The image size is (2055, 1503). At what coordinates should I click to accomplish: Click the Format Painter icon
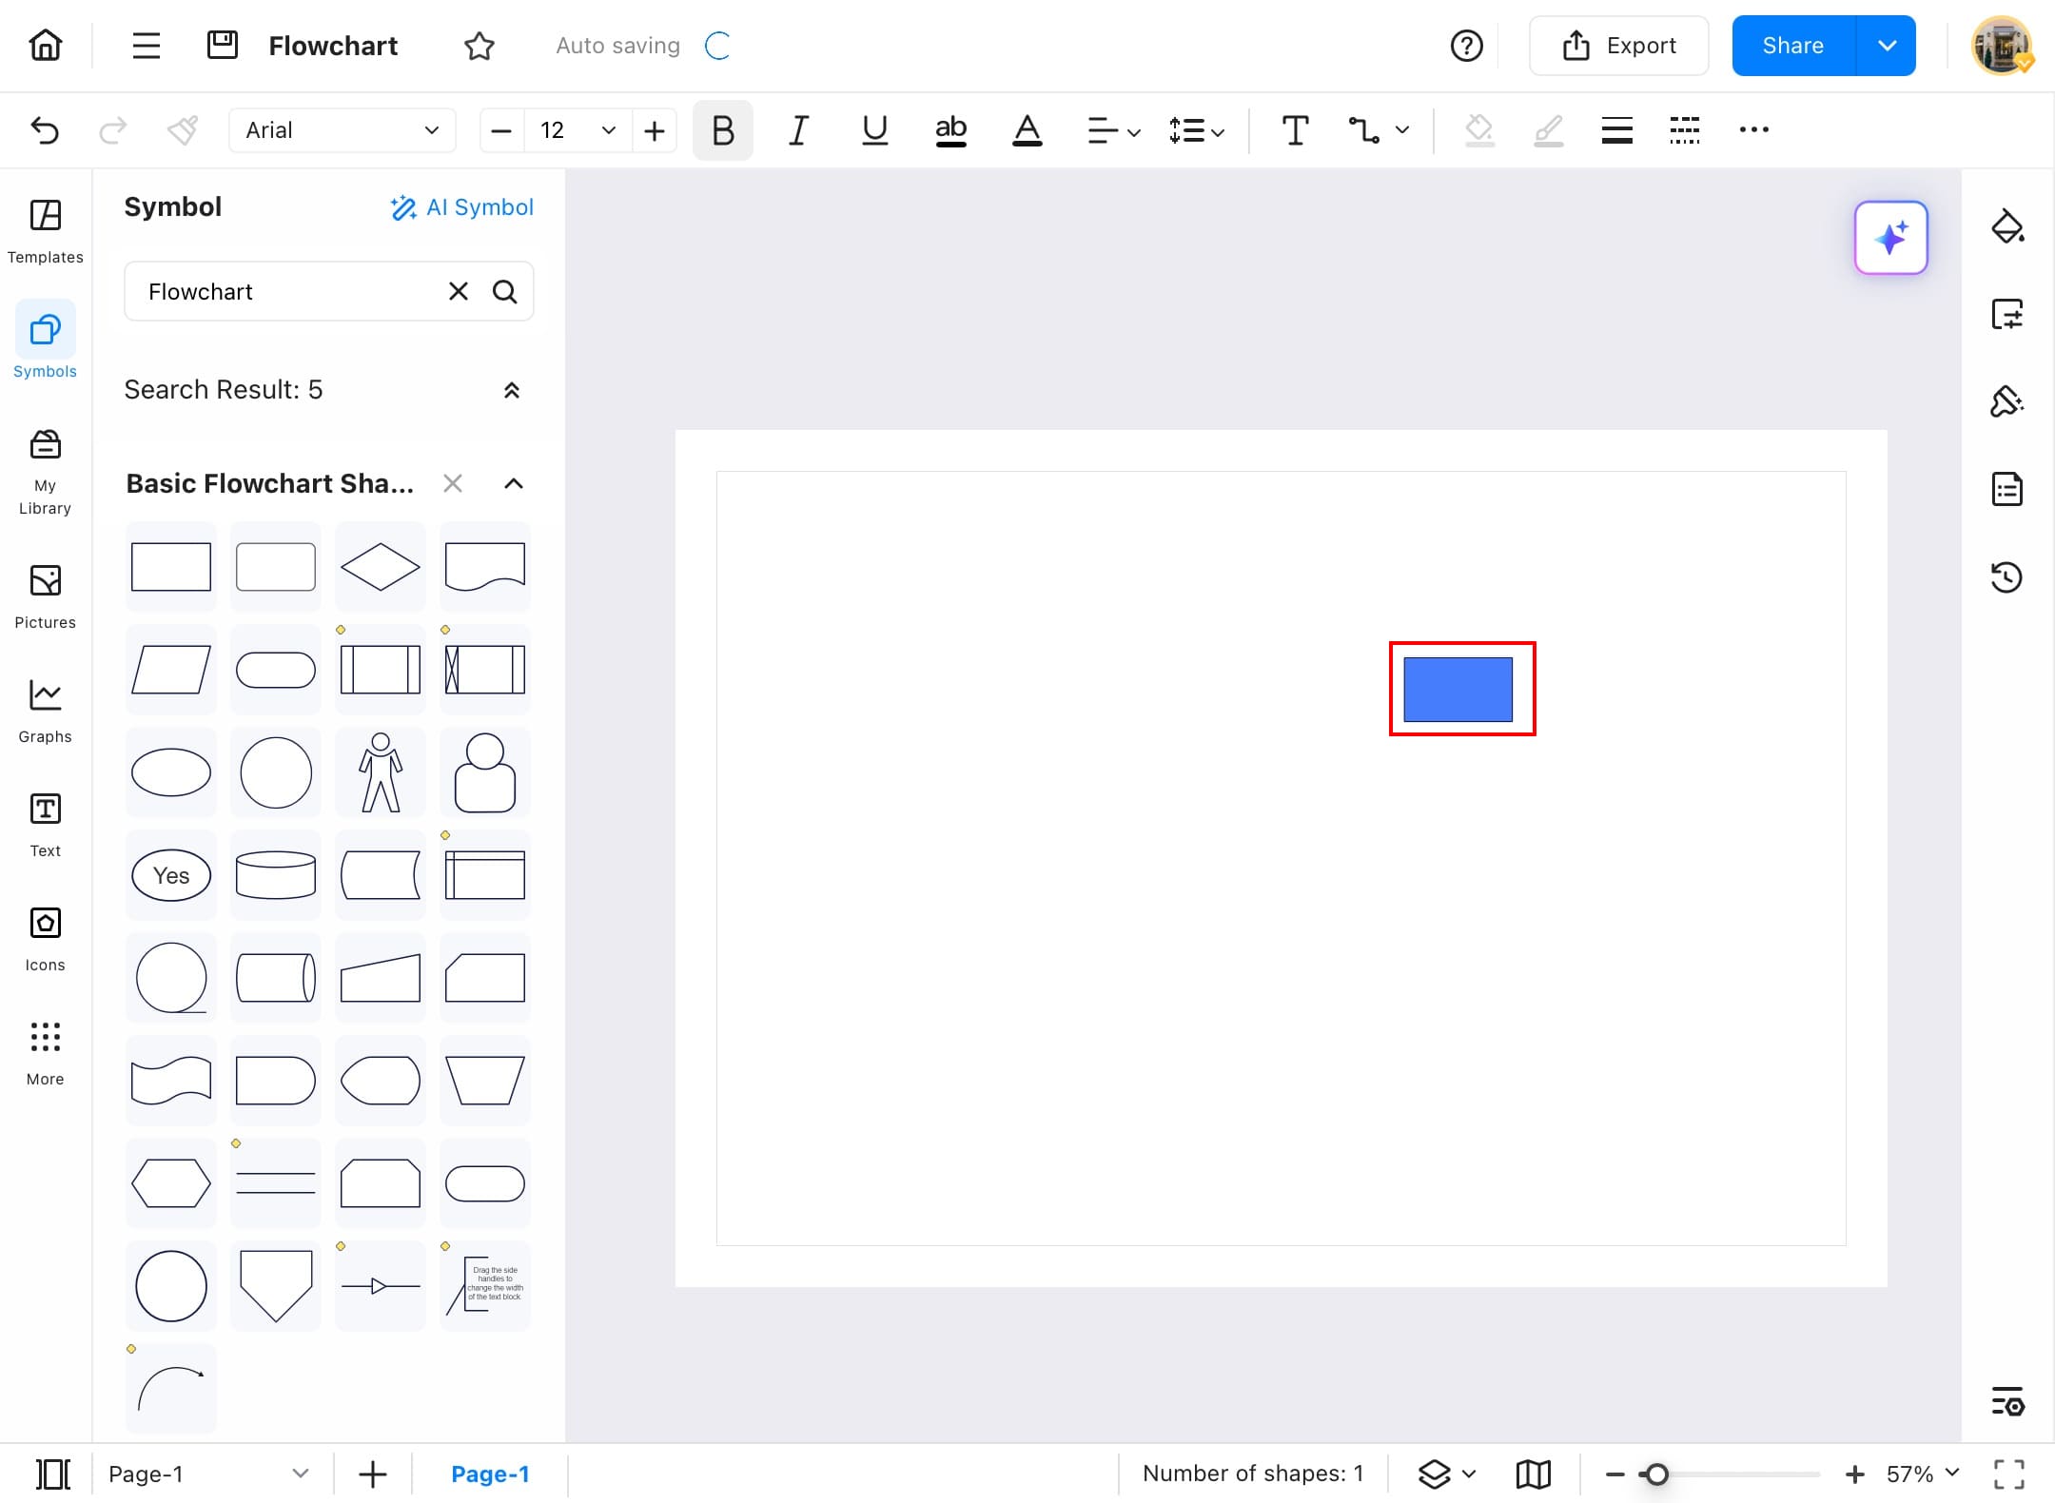(x=182, y=130)
